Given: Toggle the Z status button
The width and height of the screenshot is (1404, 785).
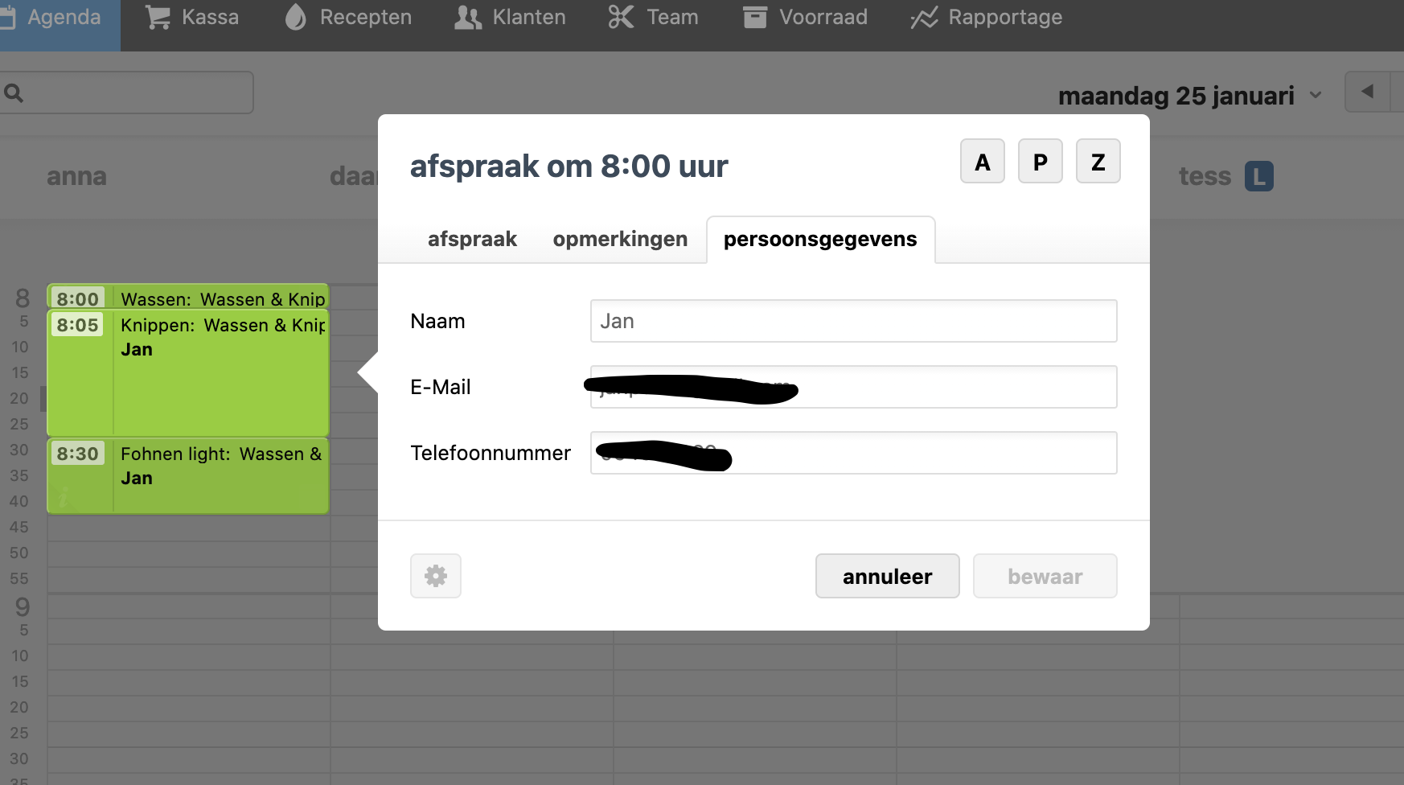Looking at the screenshot, I should click(x=1098, y=162).
